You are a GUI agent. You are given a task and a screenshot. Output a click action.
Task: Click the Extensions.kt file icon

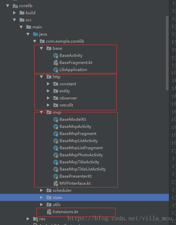click(x=49, y=212)
